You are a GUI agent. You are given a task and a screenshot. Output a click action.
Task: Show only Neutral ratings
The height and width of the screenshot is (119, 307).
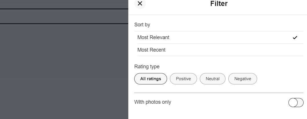(213, 79)
